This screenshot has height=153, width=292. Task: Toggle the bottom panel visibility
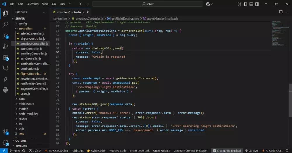click(251, 4)
